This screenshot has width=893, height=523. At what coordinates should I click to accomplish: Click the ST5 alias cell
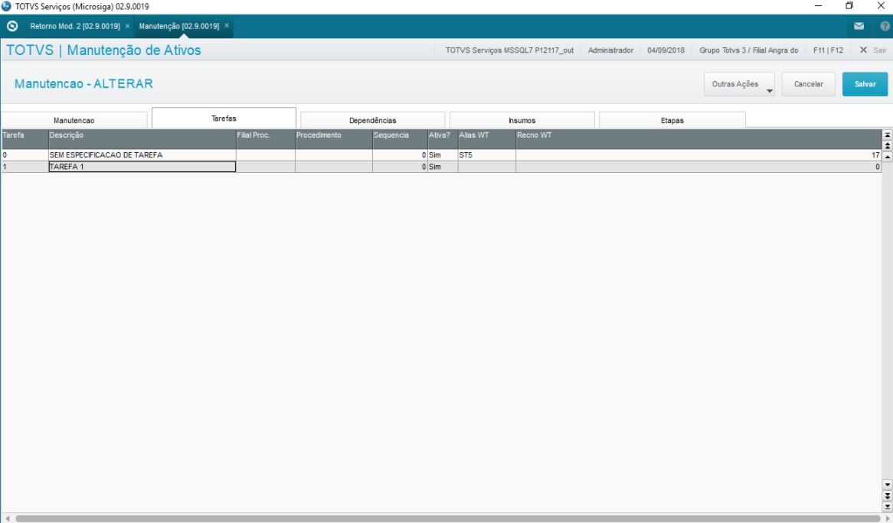487,154
